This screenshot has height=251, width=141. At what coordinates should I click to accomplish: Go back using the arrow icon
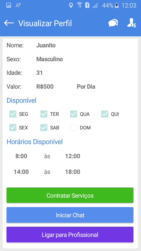(9, 23)
